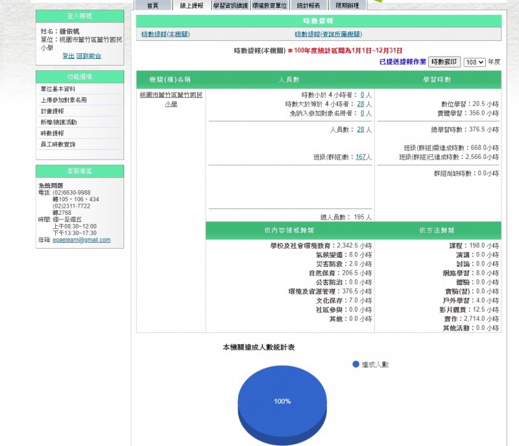This screenshot has height=446, width=519.
Task: Open 時數提報(本機關) link
Action: coord(166,34)
